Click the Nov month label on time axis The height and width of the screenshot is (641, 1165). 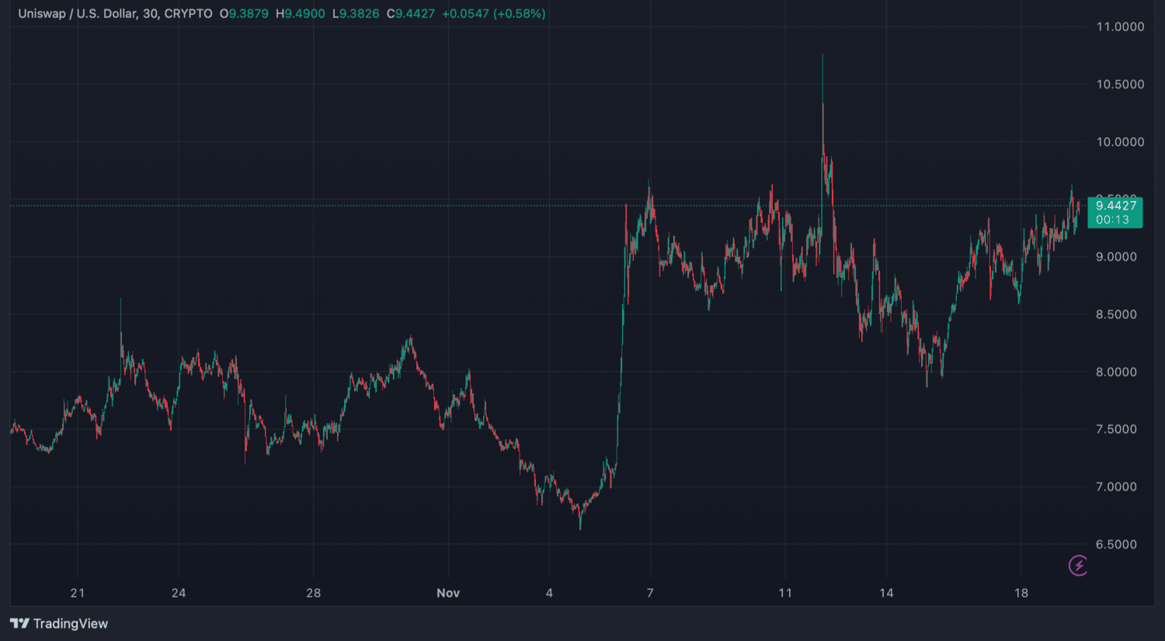[x=448, y=593]
